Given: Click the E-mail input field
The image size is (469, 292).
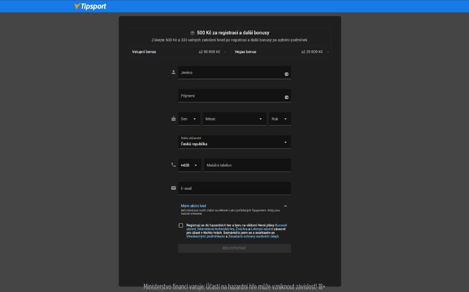Looking at the screenshot, I should click(x=235, y=188).
